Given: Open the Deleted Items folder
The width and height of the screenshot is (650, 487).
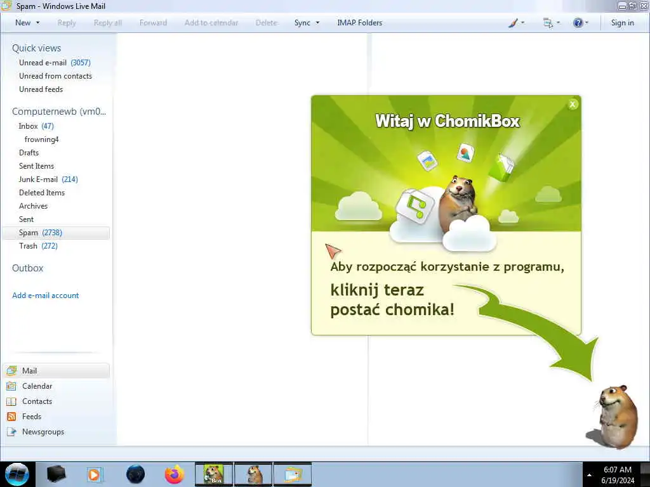Looking at the screenshot, I should 42,193.
